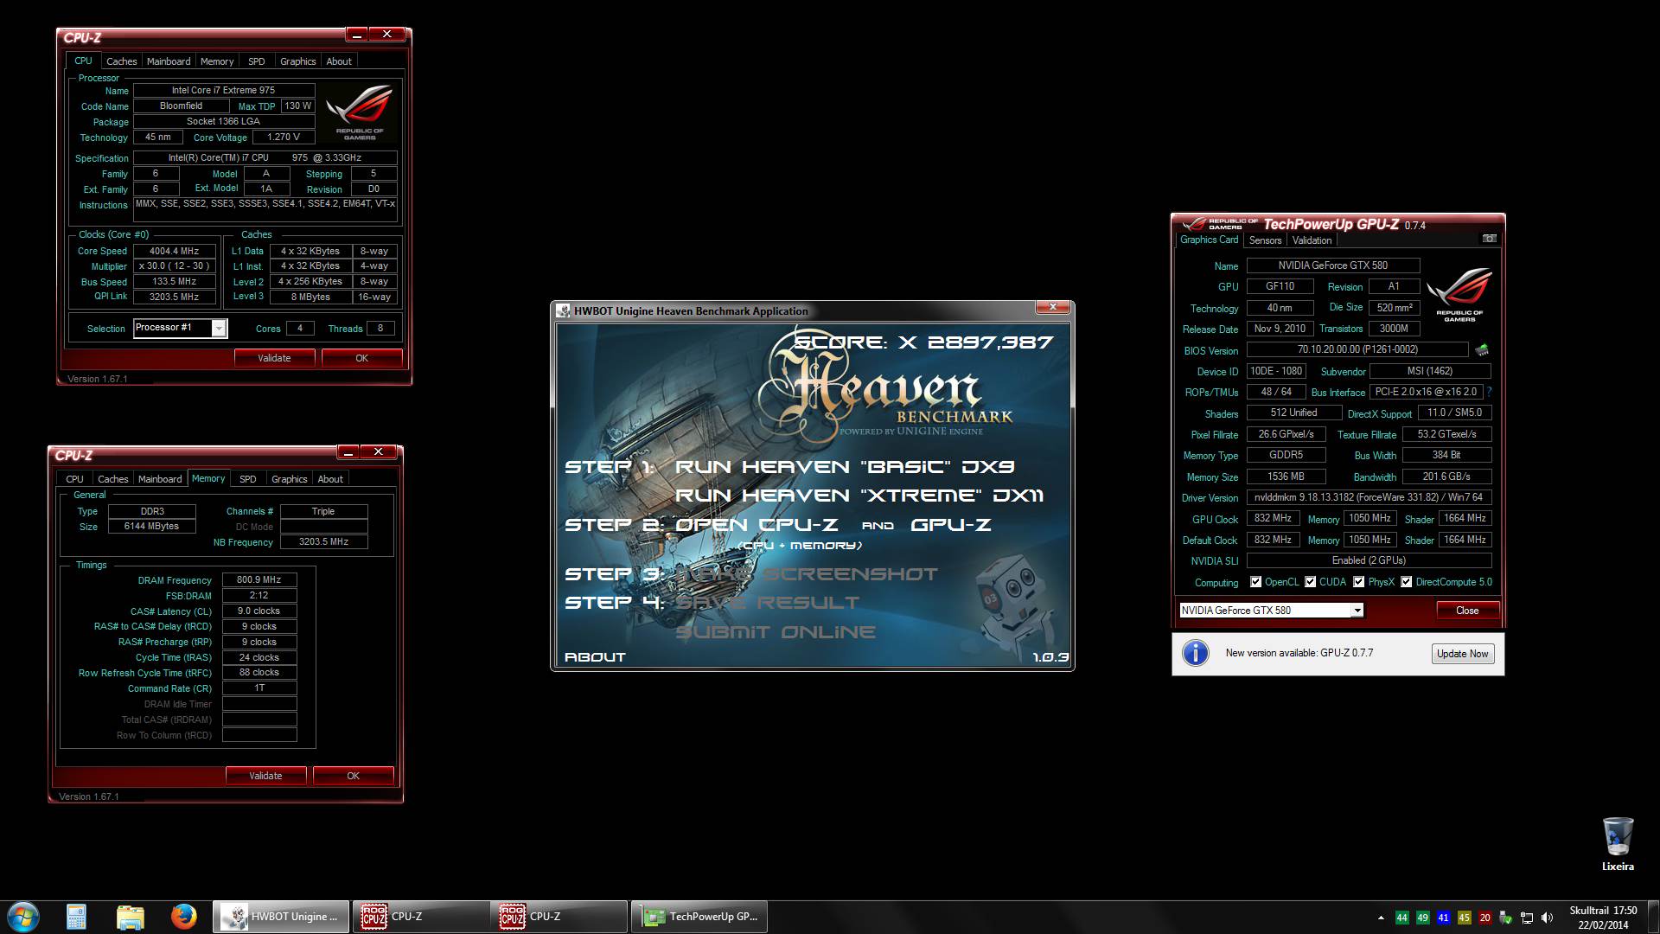Open the Calculator taskbar icon

point(76,917)
